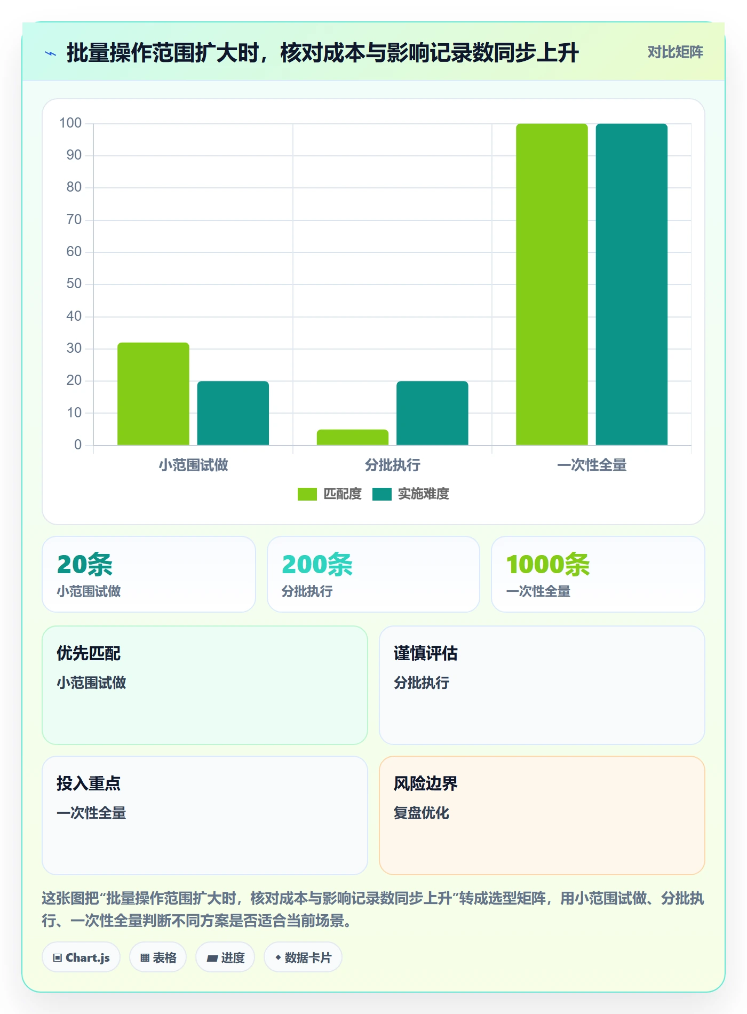
Task: Select the 20条 data card
Action: [x=149, y=574]
